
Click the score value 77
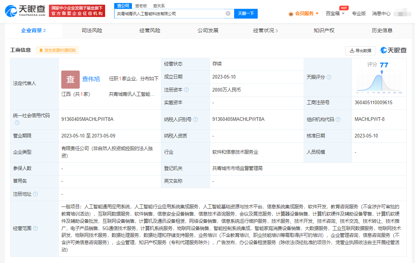(384, 65)
